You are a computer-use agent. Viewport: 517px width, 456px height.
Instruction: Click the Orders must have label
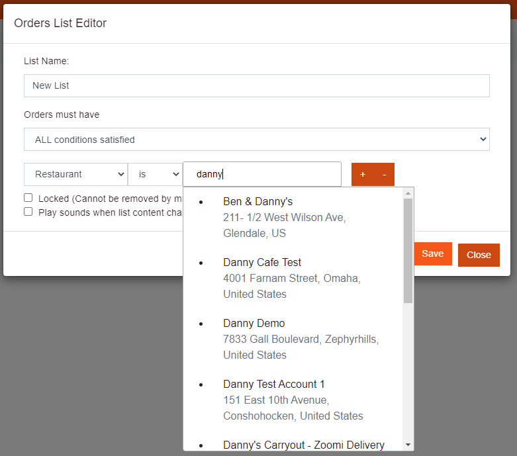click(62, 114)
